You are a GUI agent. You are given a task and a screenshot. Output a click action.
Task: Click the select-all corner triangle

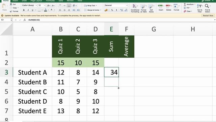coord(7,29)
